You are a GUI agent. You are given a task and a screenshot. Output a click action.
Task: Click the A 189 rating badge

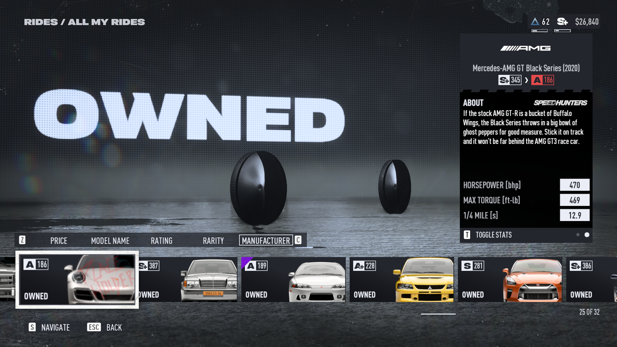(256, 266)
